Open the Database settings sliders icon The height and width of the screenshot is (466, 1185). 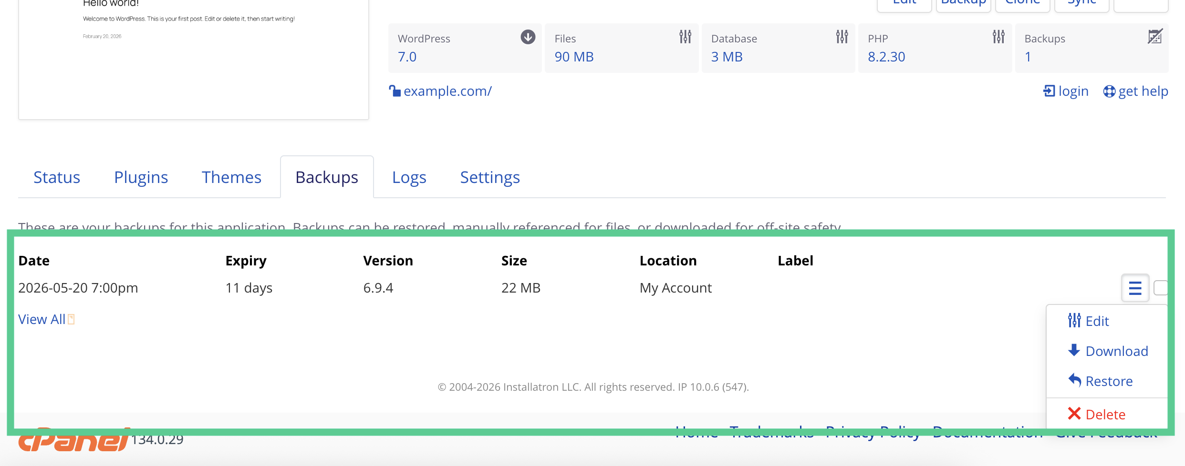pos(842,37)
